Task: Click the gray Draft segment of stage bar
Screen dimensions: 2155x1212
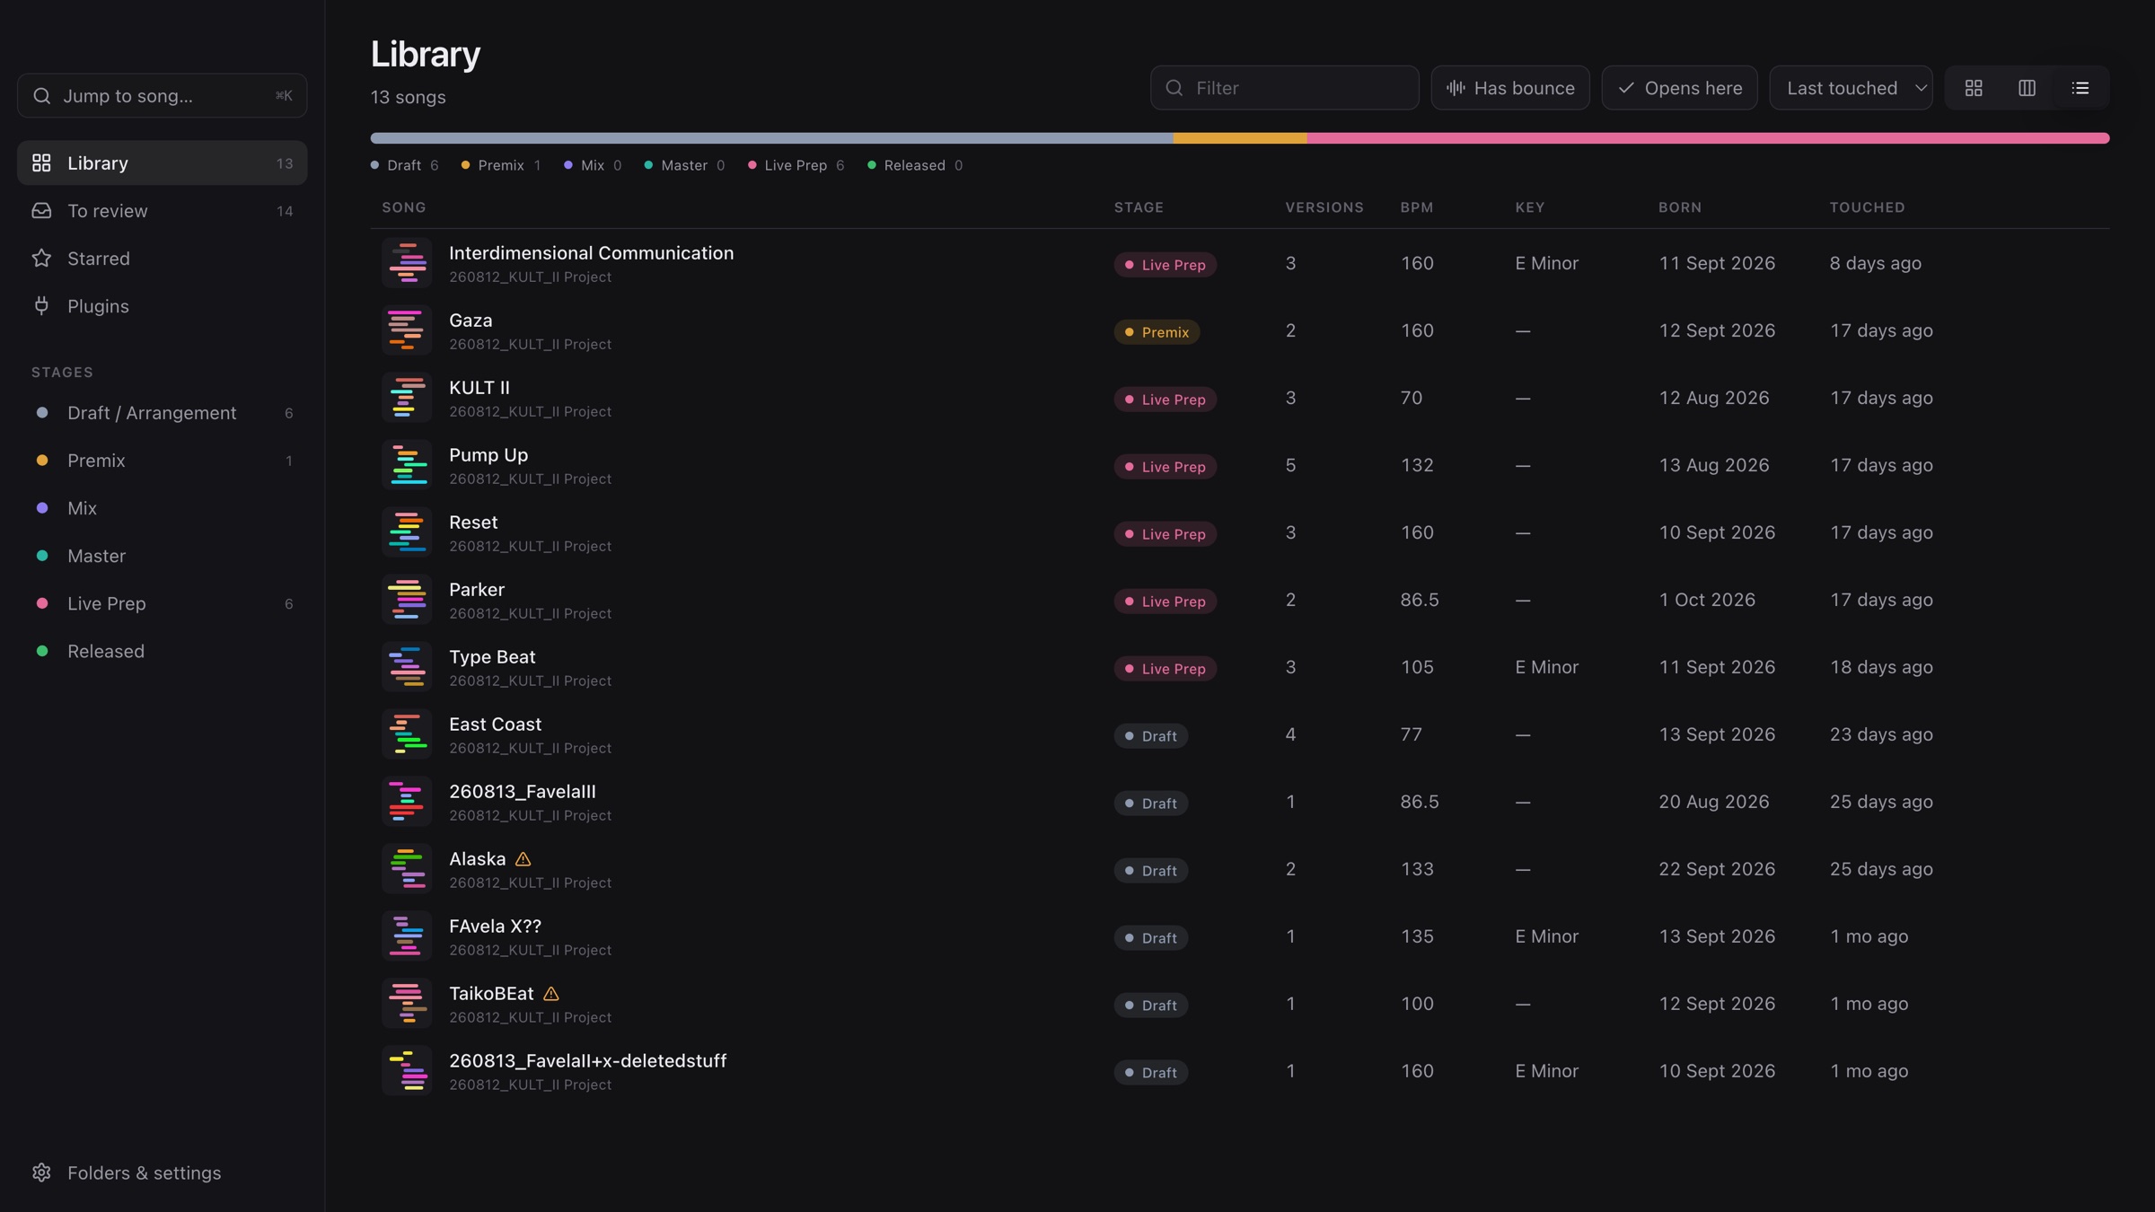Action: coord(771,138)
